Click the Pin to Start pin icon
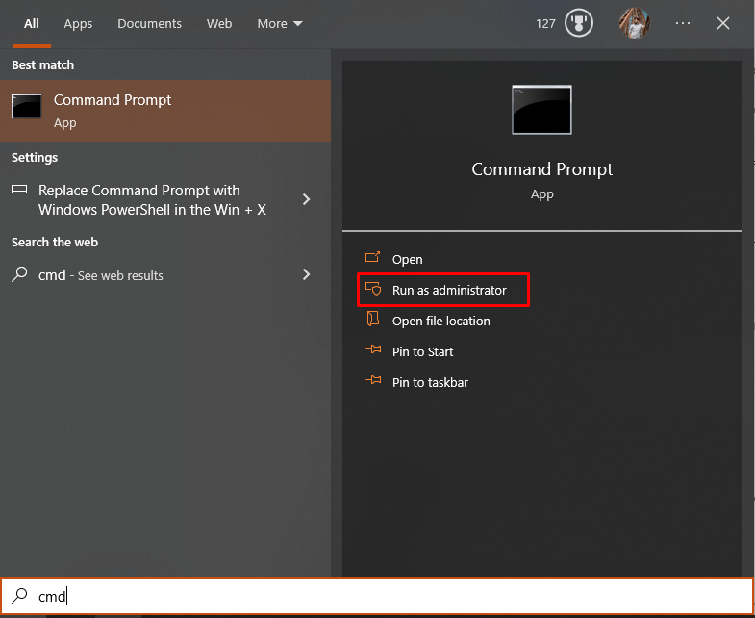755x618 pixels. click(373, 349)
